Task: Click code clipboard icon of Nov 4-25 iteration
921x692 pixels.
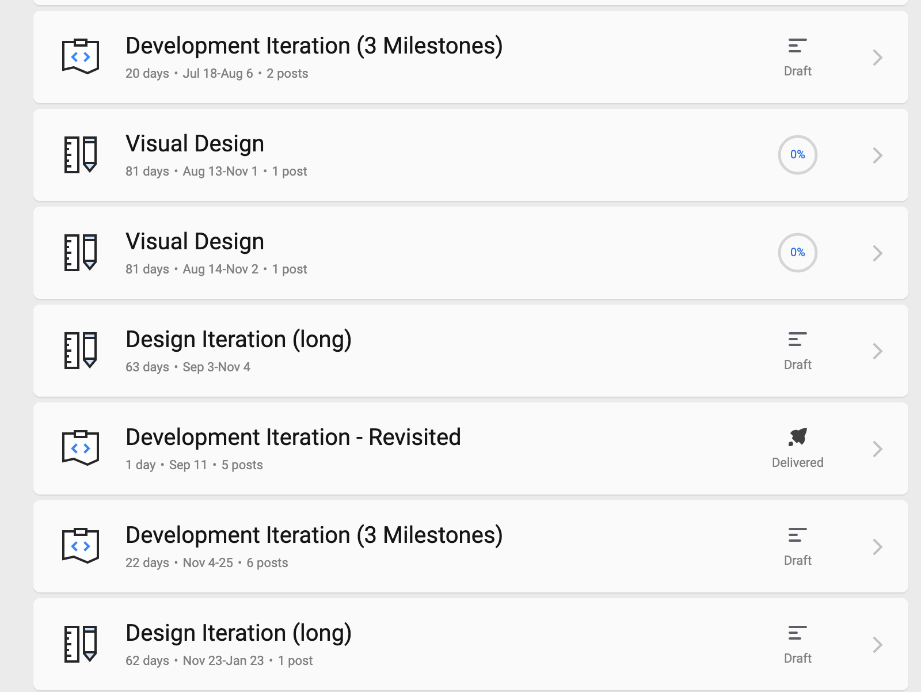Action: pos(81,546)
